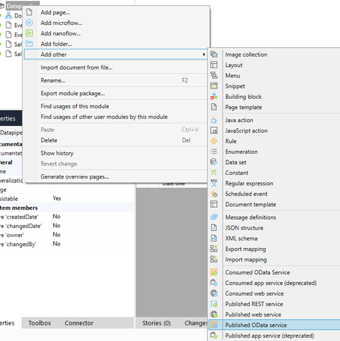Click the Message definitions icon
Viewport: 340px width, 341px height.
tap(214, 217)
